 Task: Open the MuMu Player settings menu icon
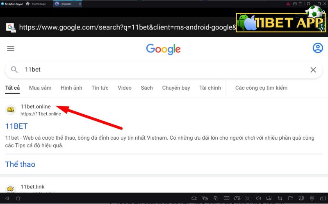(x=301, y=4)
